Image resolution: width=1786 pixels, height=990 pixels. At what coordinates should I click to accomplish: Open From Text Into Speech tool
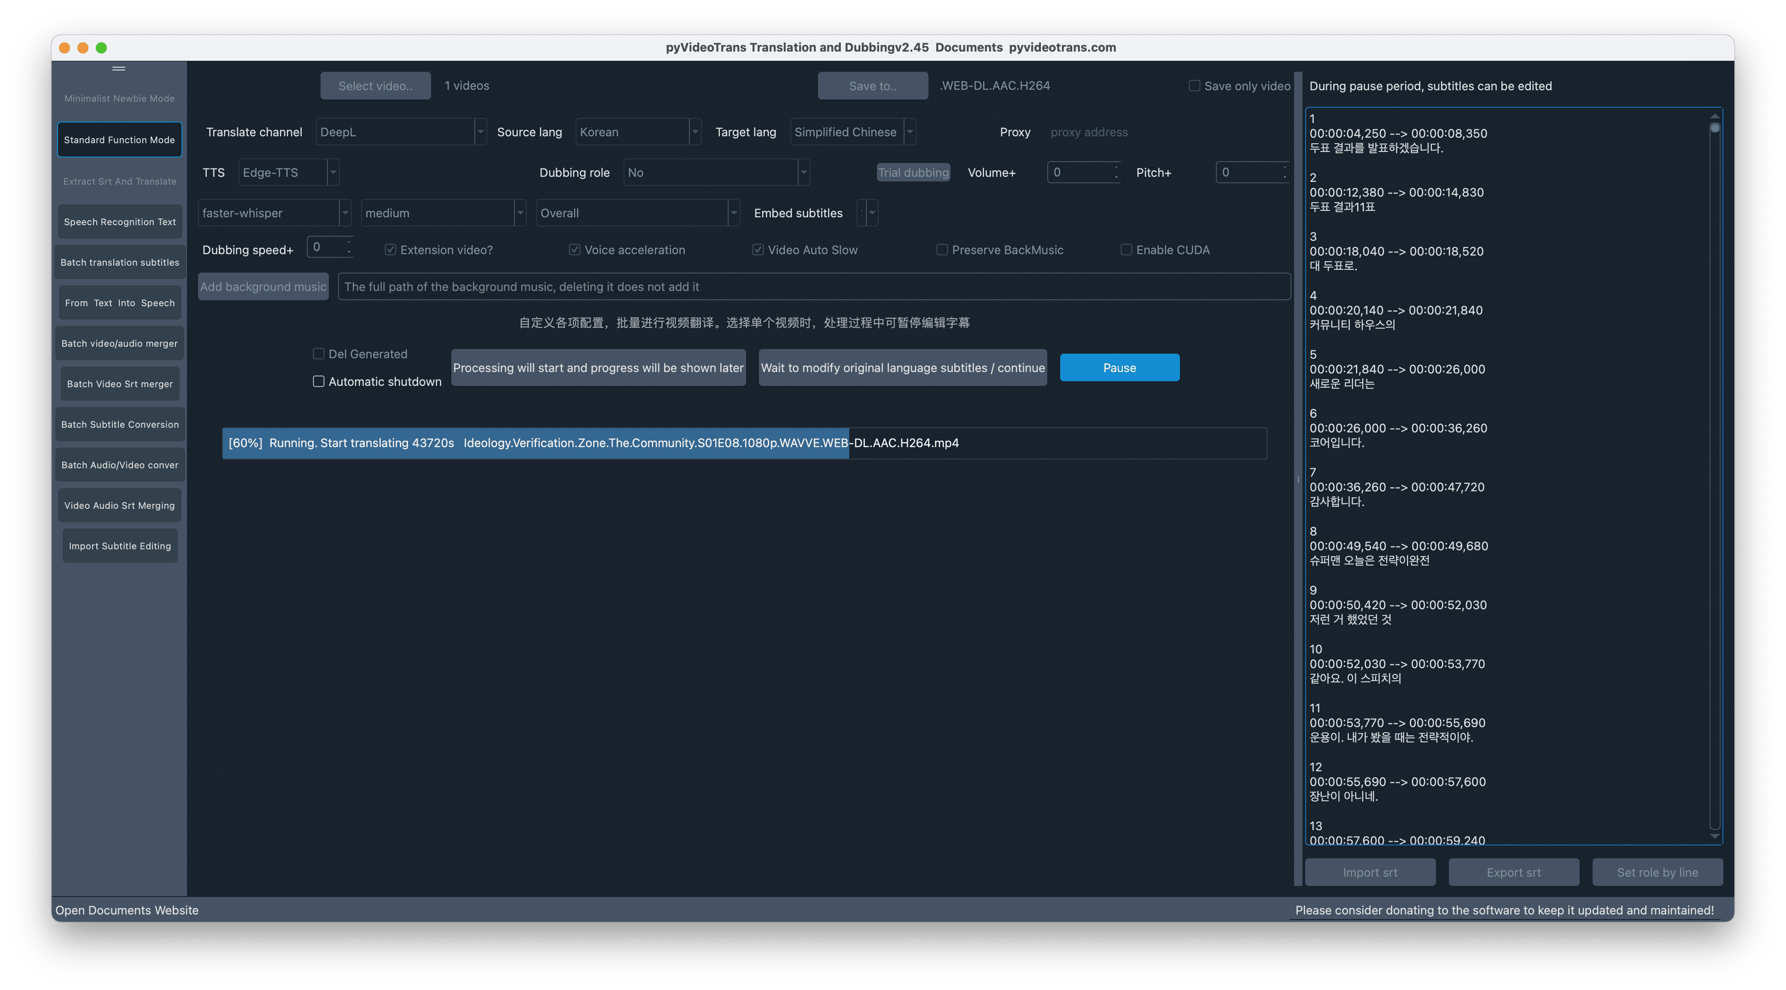(119, 303)
